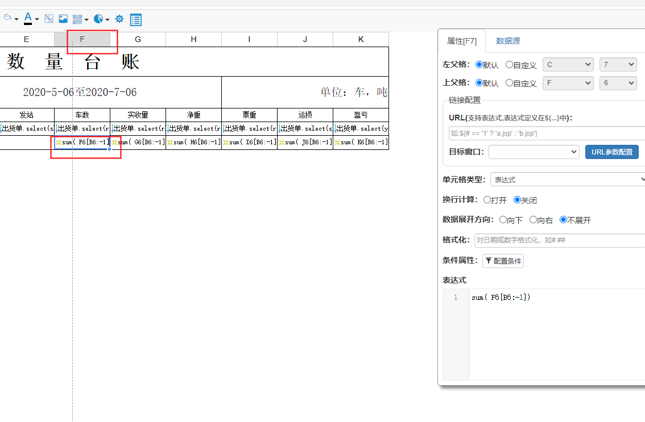Select the fill color tool
The width and height of the screenshot is (645, 422).
8,18
